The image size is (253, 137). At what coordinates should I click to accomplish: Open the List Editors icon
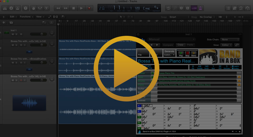click(x=228, y=8)
